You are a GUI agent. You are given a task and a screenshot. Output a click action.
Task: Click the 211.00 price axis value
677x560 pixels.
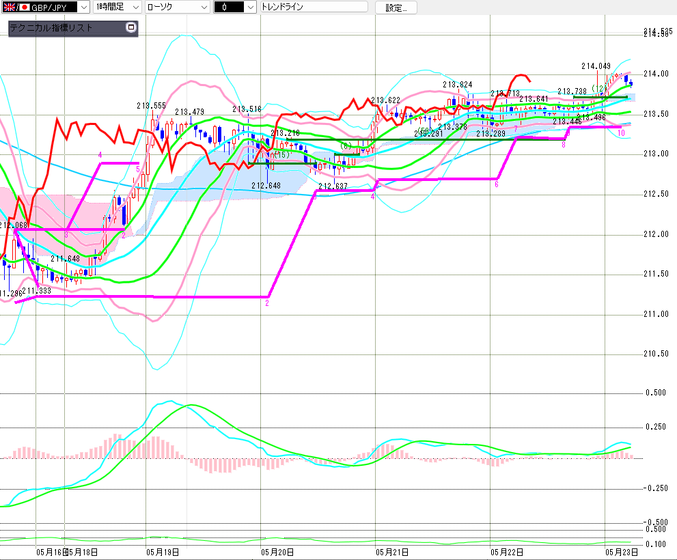(656, 314)
